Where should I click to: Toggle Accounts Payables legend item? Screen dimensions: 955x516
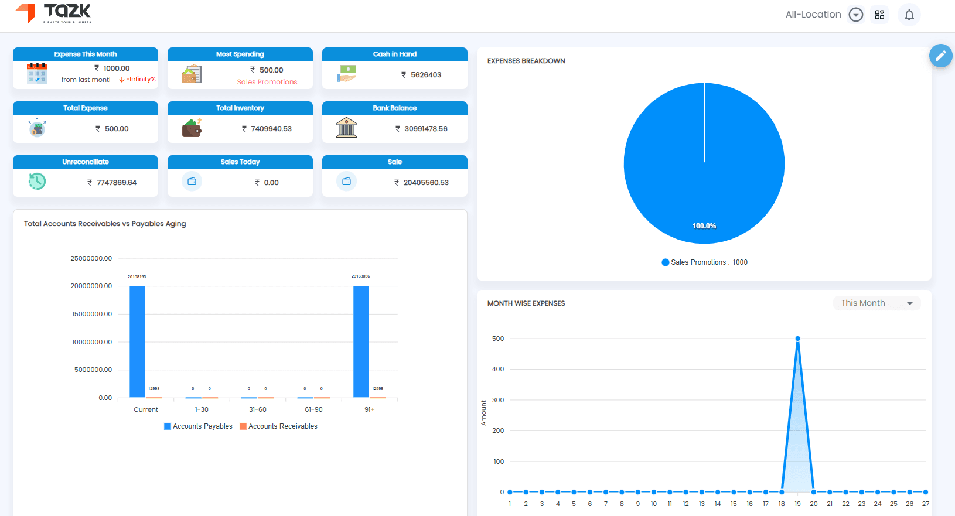point(198,426)
